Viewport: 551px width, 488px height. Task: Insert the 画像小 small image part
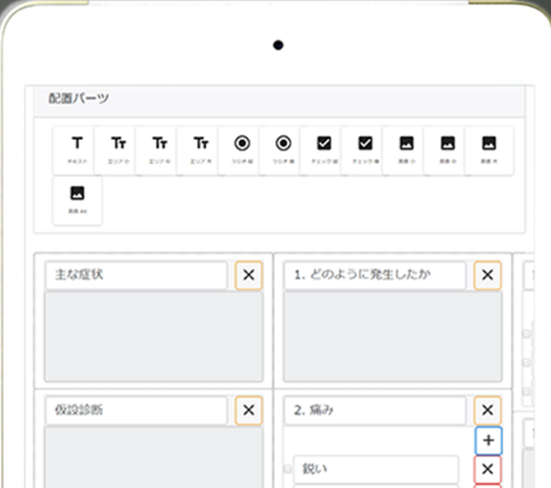pyautogui.click(x=406, y=150)
